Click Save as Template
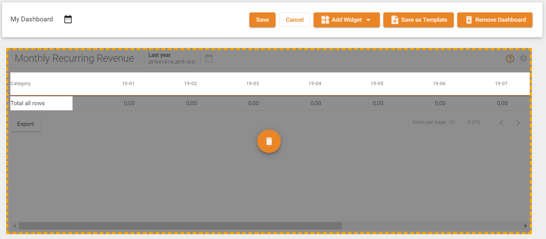The image size is (546, 239). coord(419,20)
